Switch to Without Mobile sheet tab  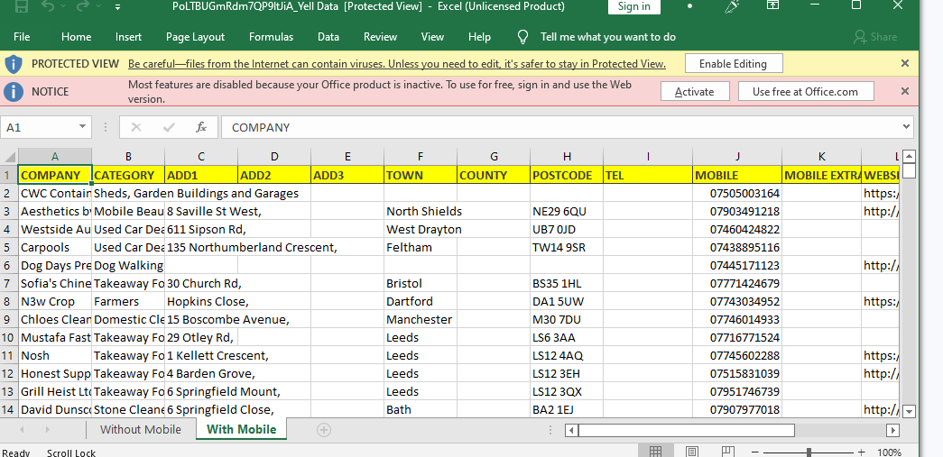[140, 429]
